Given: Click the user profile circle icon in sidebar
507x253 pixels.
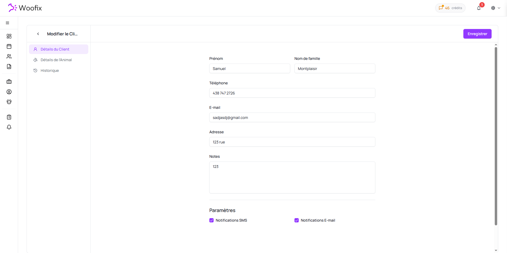Looking at the screenshot, I should (9, 92).
